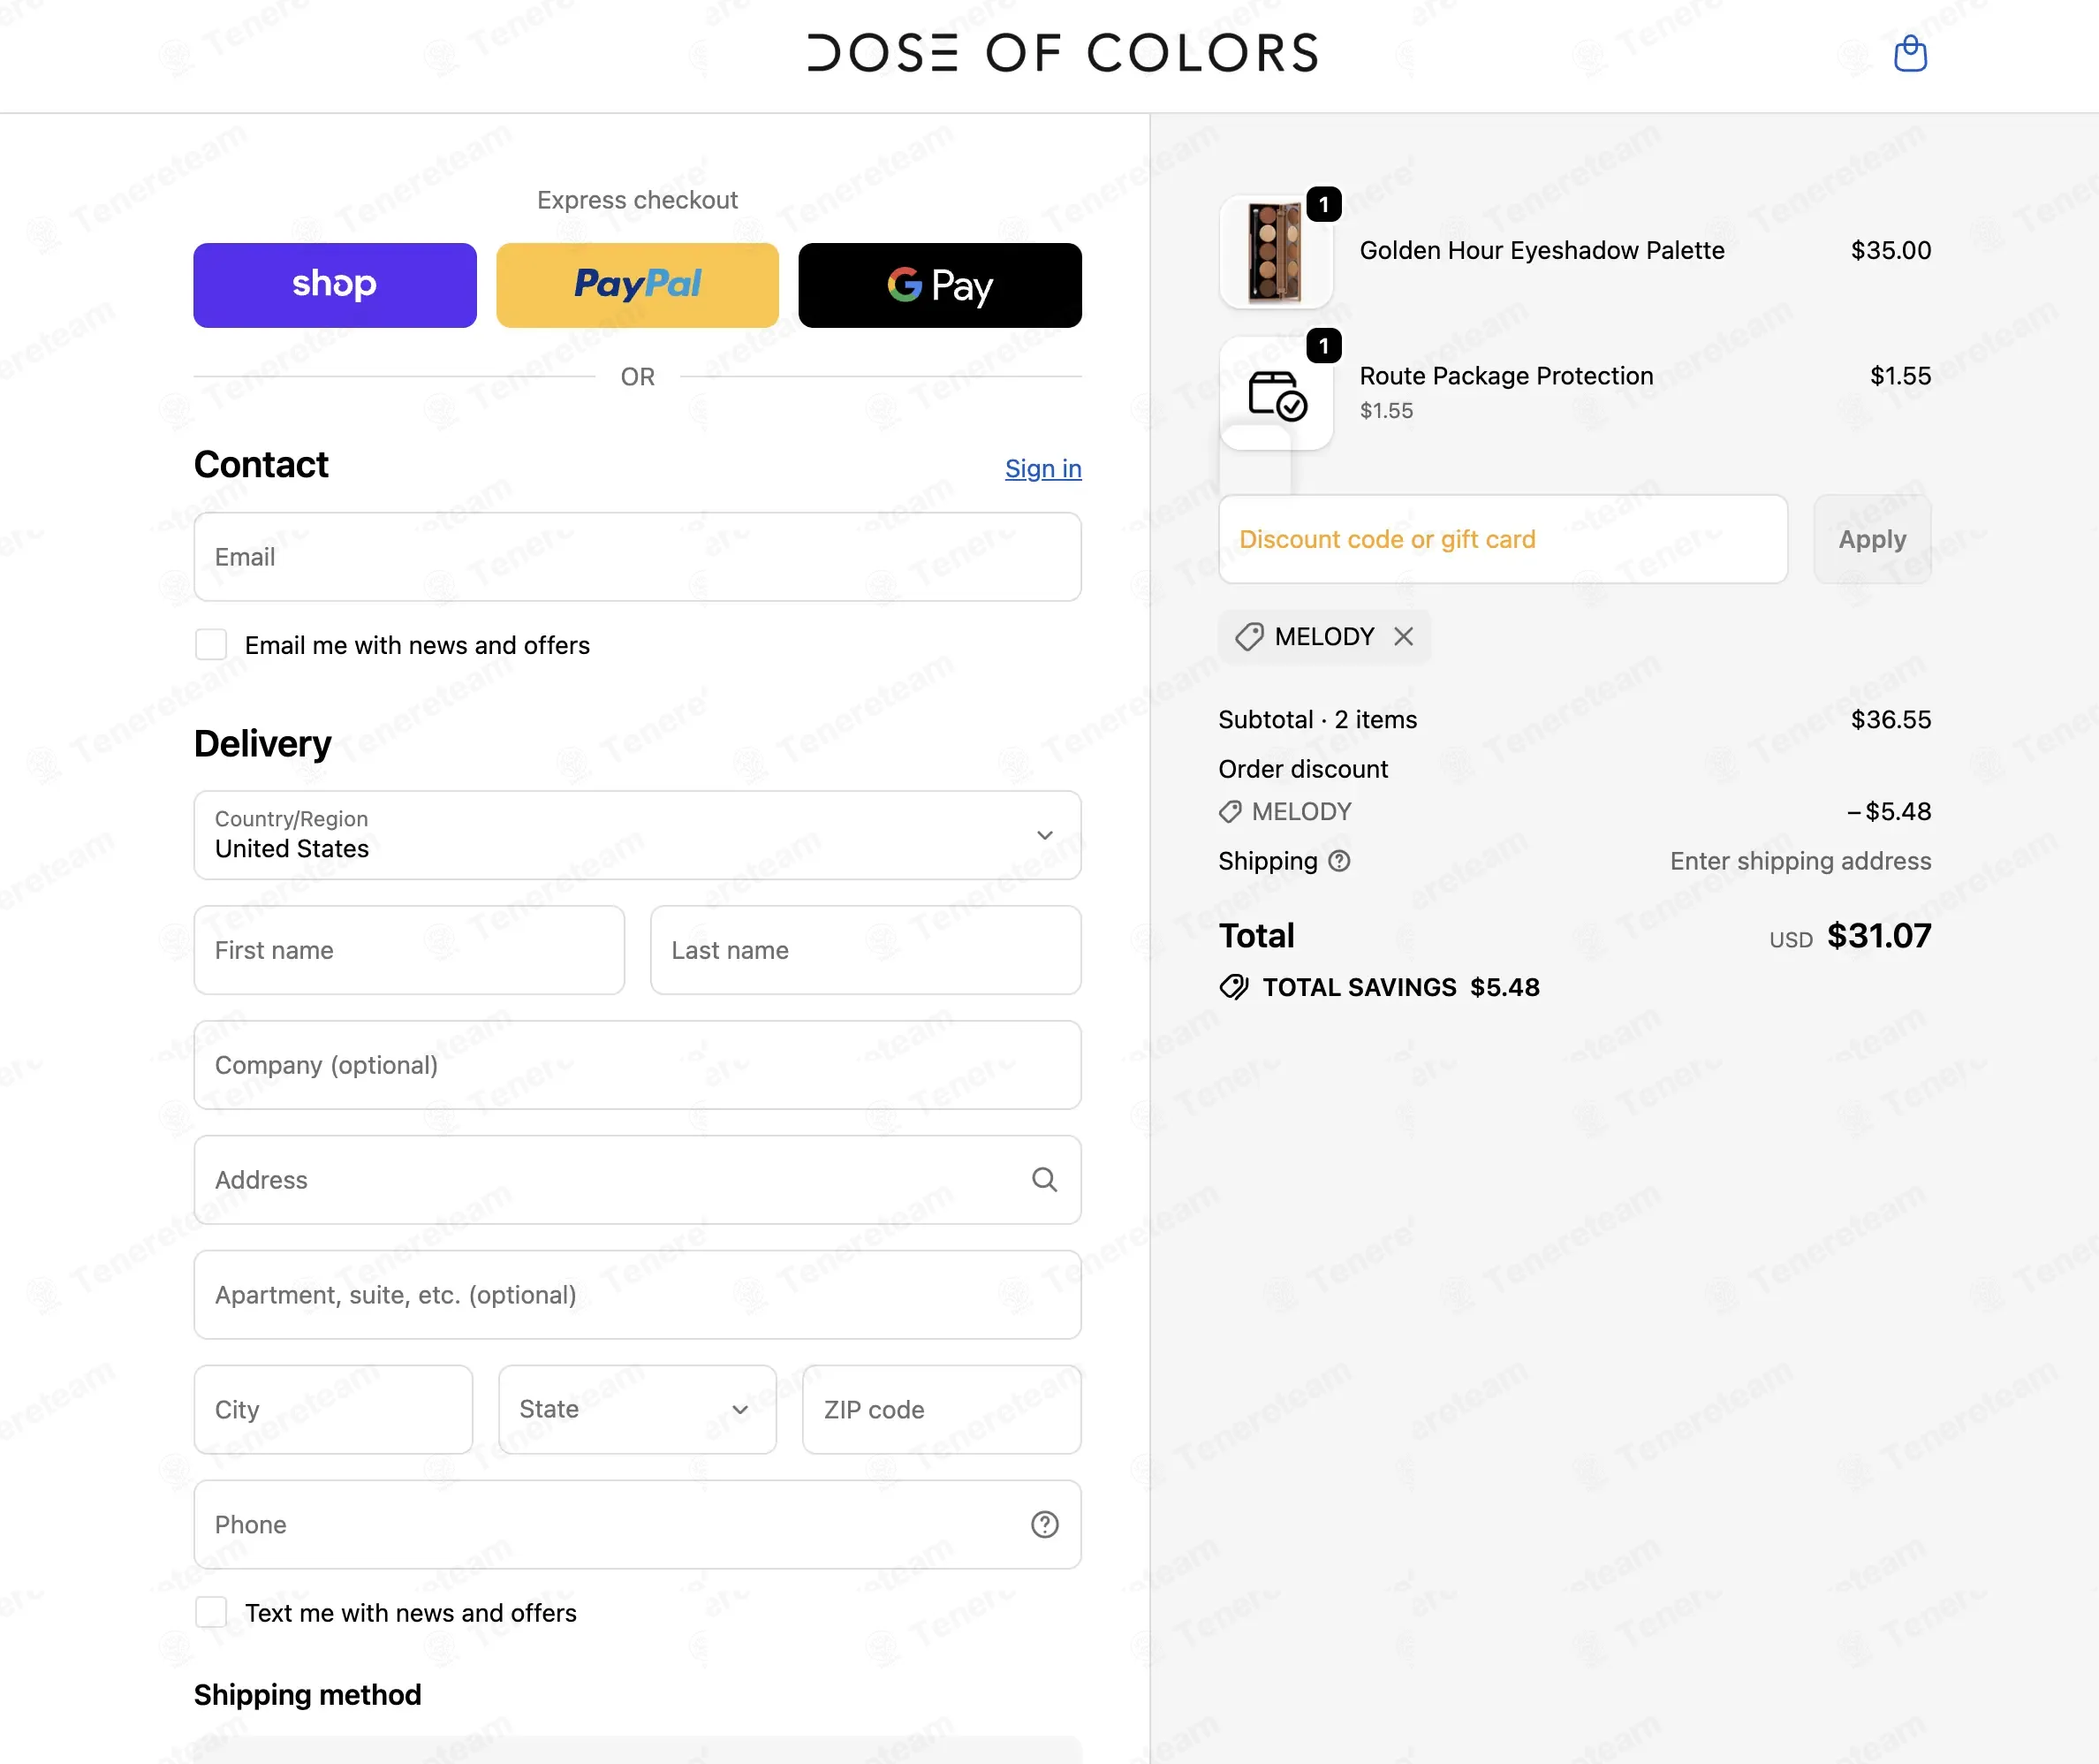Pay with PayPal express checkout

(638, 285)
